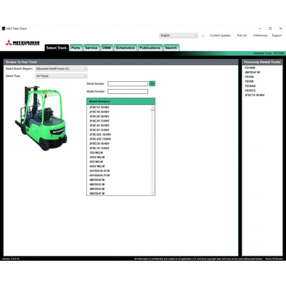The image size is (286, 286).
Task: Click the Terms Of Service link
Action: click(274, 259)
